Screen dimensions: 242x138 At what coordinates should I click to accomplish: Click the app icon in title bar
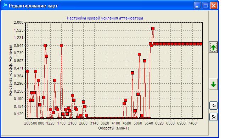[x=5, y=6]
